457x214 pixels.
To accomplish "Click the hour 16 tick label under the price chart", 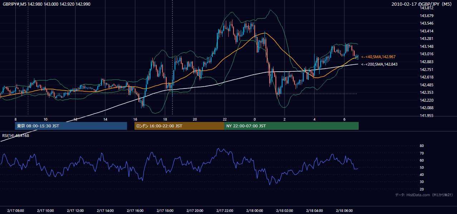I will [x=135, y=119].
